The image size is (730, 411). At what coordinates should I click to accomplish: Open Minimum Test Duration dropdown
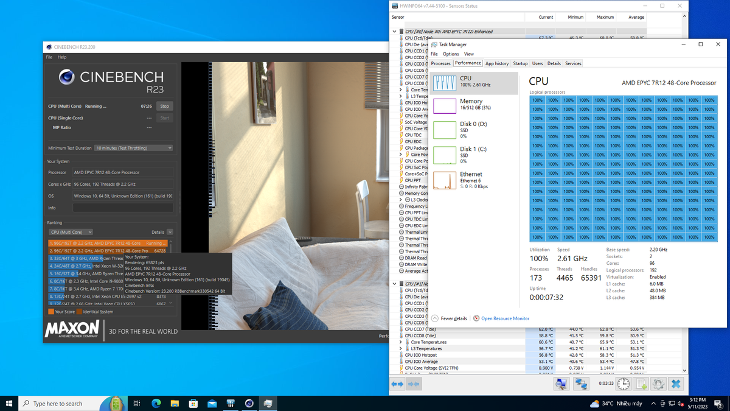tap(133, 148)
